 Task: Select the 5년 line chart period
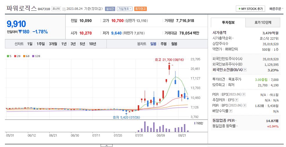tap(82, 44)
